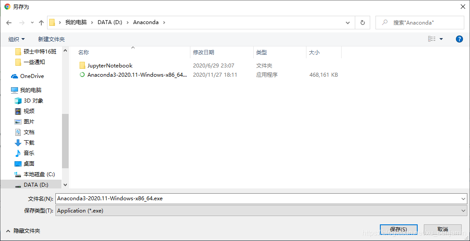Click the 文档 document icon
470x241 pixels.
[18, 132]
